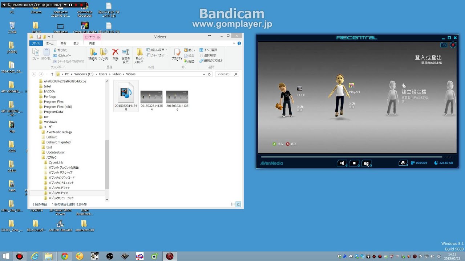Screen dimensions: 465x261
Task: Switch to 再生 (Play) ribbon tab
Action: tap(92, 43)
